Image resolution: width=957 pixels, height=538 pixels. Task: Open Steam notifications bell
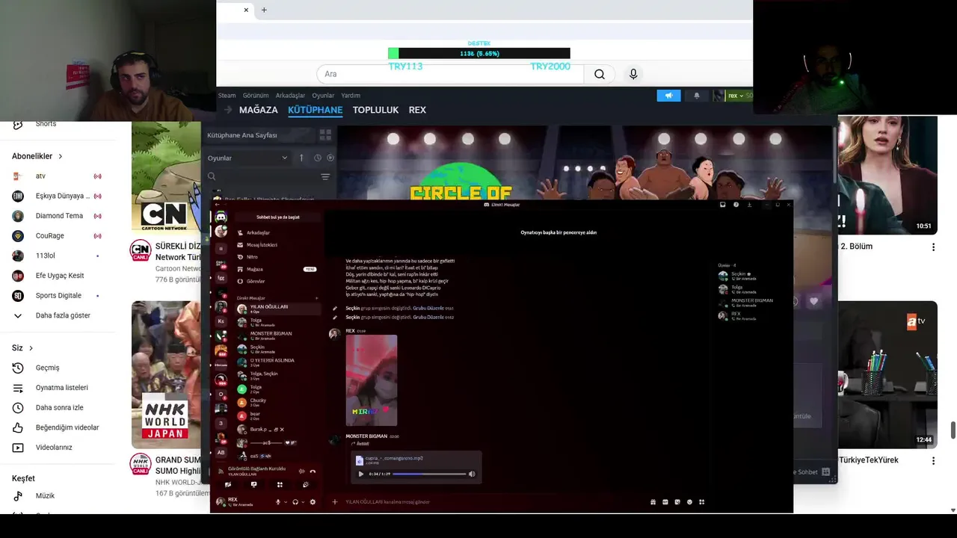pos(697,96)
